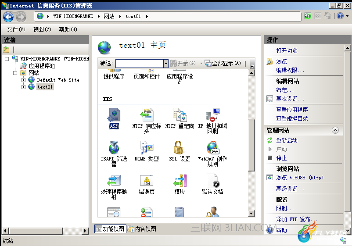Click 打开功能 action link
This screenshot has width=352, height=246.
pos(287,50)
